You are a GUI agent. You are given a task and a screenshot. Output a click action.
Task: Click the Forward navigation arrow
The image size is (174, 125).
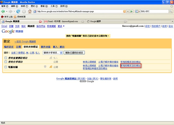tap(10, 11)
